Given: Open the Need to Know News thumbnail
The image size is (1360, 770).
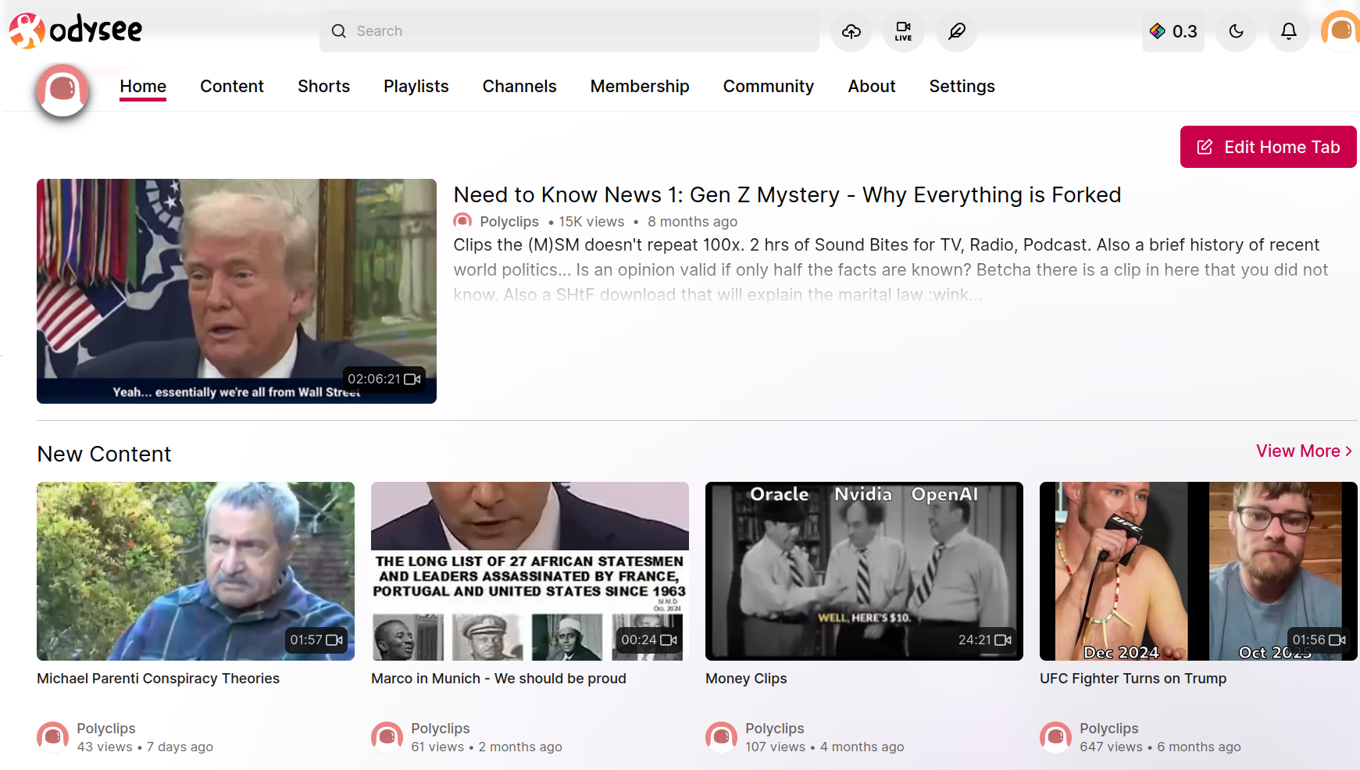Looking at the screenshot, I should 237,291.
